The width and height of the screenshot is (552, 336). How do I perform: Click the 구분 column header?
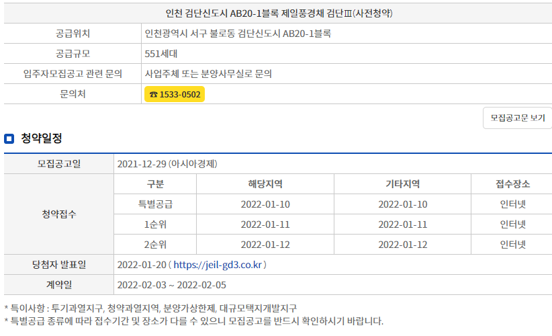click(x=155, y=184)
